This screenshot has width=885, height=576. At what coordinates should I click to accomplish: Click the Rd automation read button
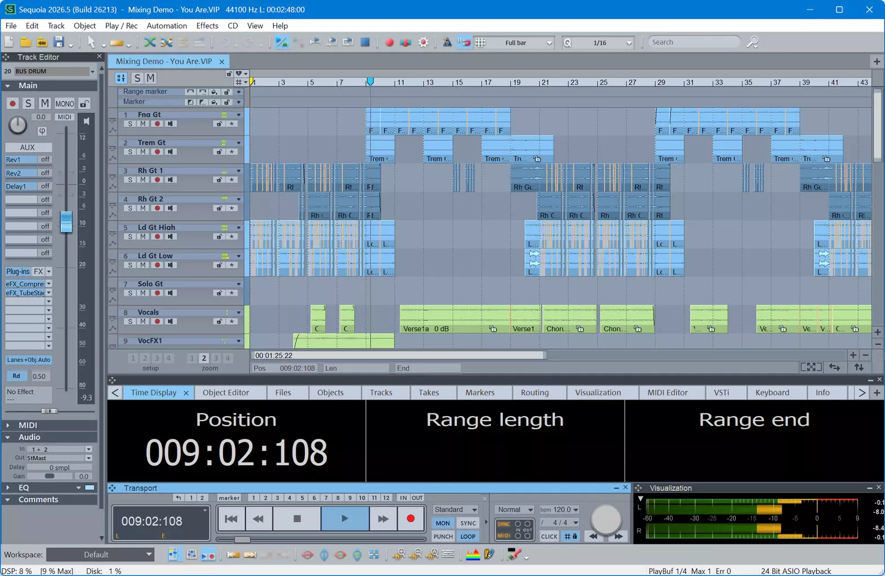click(x=16, y=376)
